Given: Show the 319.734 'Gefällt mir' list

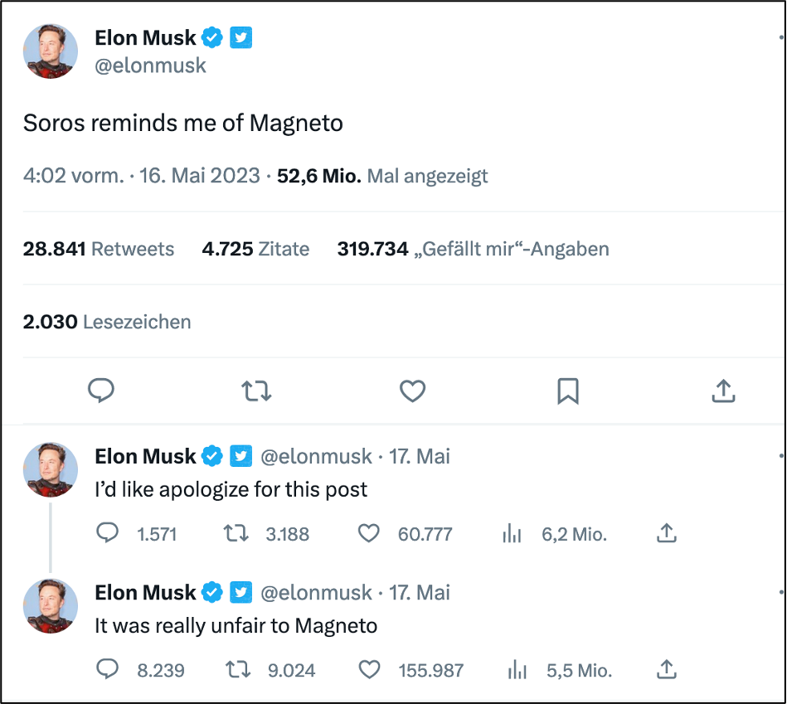Looking at the screenshot, I should 473,249.
